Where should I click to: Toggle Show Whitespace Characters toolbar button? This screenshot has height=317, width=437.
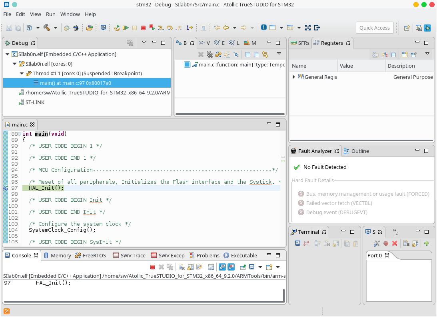coord(204,28)
